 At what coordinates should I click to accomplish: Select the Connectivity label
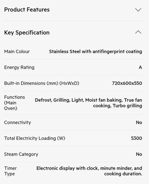(x=18, y=123)
